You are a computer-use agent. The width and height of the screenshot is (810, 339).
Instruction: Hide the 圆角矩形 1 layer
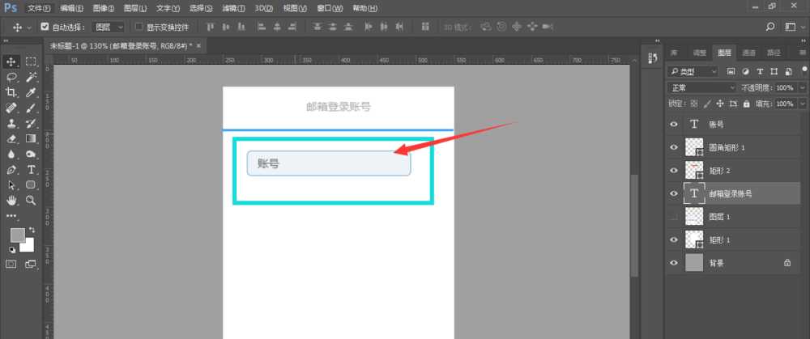[x=673, y=147]
